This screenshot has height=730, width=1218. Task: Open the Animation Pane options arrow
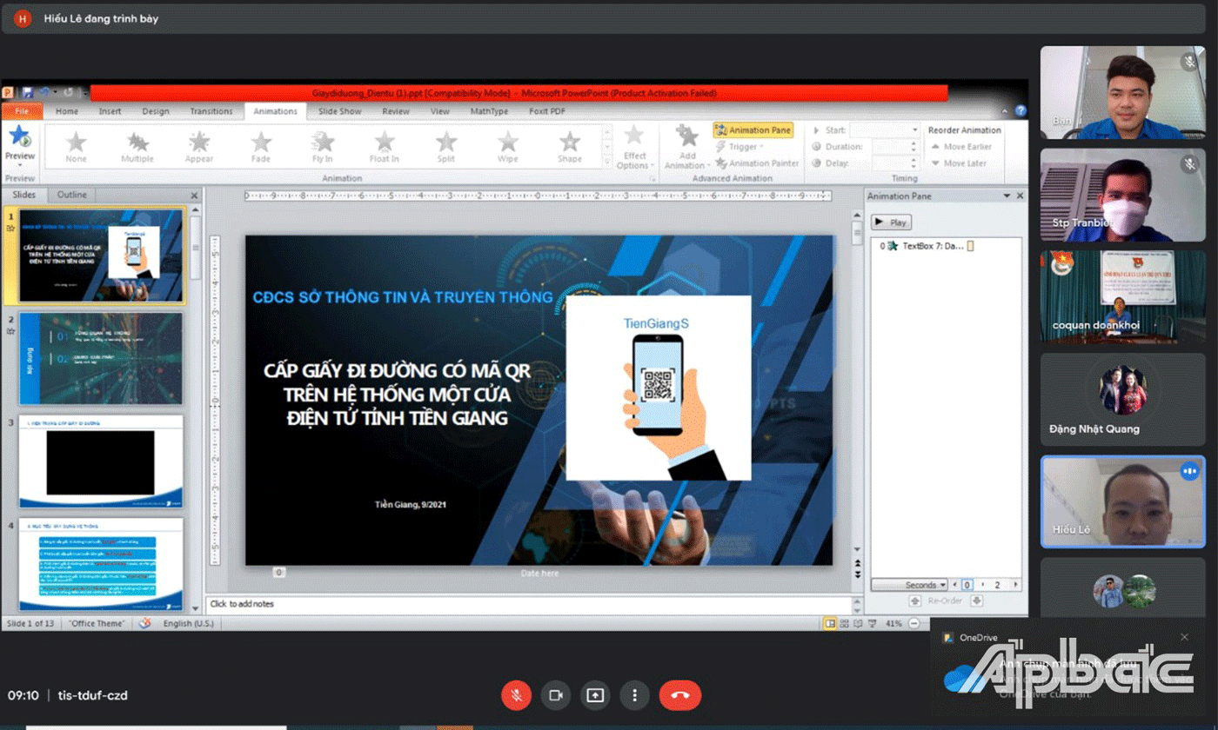coord(1007,196)
